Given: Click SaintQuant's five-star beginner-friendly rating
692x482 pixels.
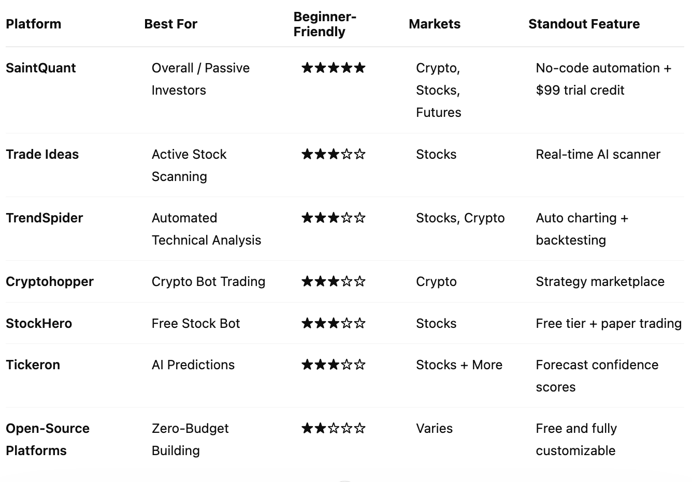Looking at the screenshot, I should pyautogui.click(x=334, y=68).
